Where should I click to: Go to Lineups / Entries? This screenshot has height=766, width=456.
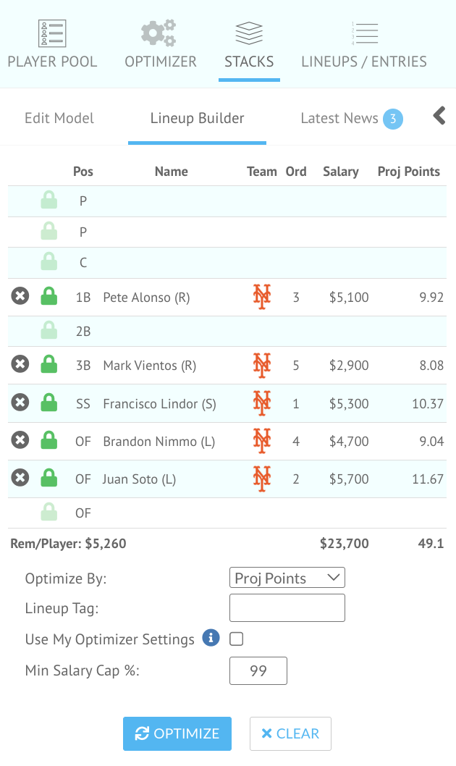364,45
